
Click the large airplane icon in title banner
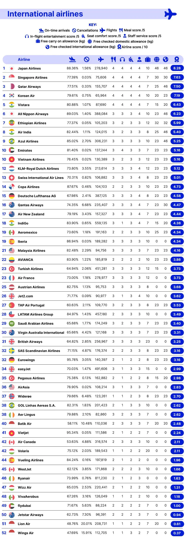click(x=170, y=14)
